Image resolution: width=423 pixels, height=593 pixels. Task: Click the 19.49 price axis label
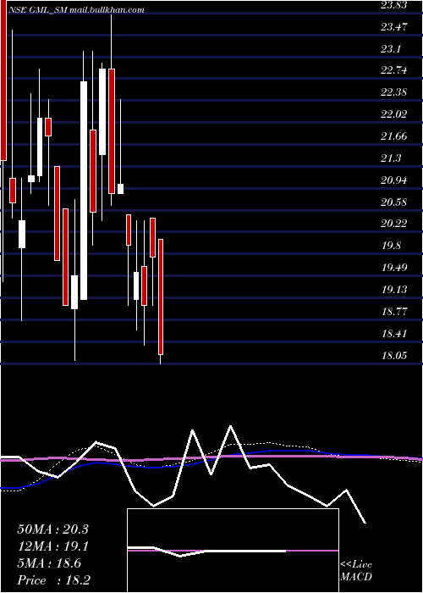click(x=394, y=268)
